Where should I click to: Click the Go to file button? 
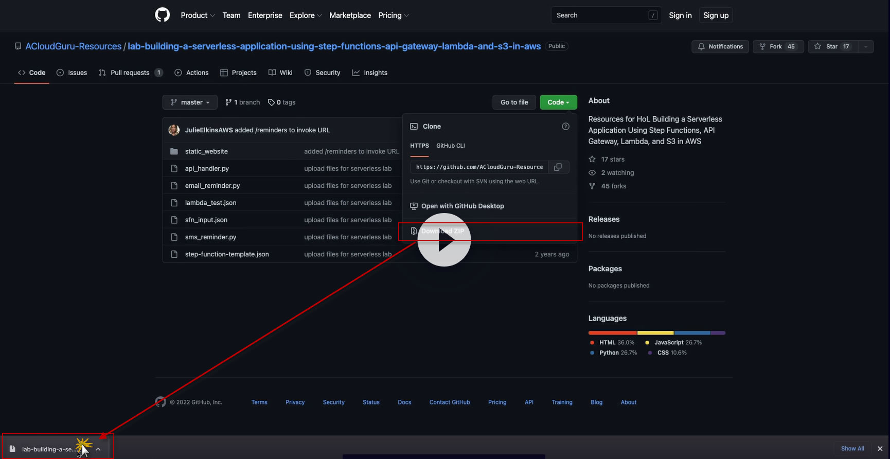[514, 102]
